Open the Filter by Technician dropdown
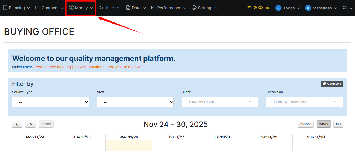This screenshot has height=164, width=355. 304,102
